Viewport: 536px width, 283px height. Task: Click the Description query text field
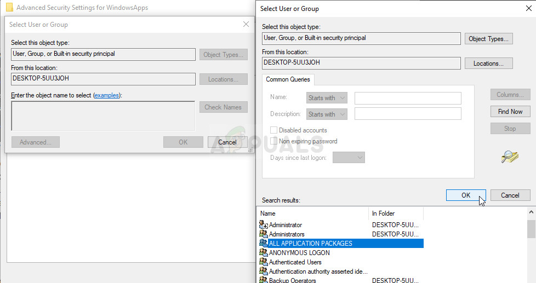[x=408, y=114]
